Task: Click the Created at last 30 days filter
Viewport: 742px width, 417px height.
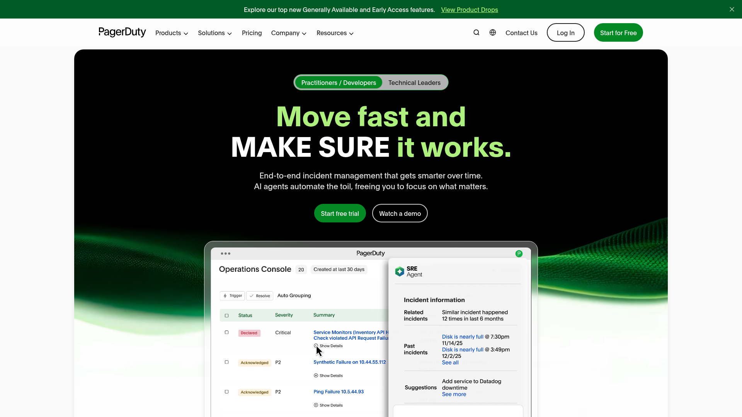Action: point(339,270)
